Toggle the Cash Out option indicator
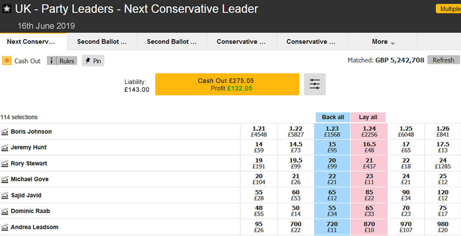461x236 pixels. tap(7, 60)
